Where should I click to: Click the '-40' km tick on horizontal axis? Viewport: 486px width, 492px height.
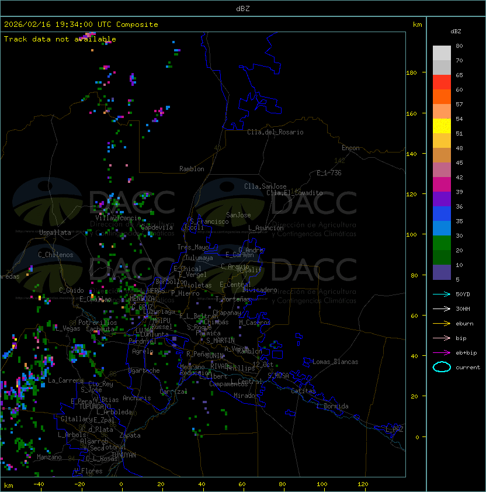[39, 484]
